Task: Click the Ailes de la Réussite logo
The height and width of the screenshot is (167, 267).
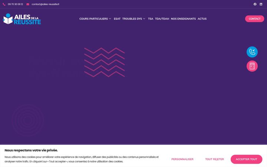Action: pos(22,19)
